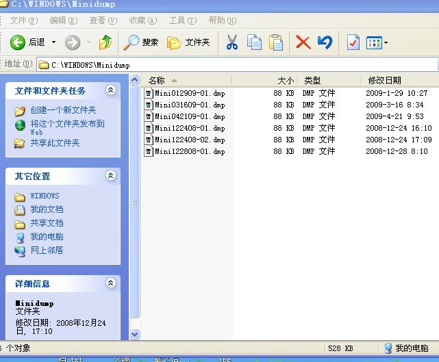Click 将这个文件夹发布到 Web link
This screenshot has height=362, width=439.
click(x=67, y=127)
